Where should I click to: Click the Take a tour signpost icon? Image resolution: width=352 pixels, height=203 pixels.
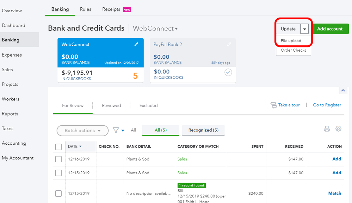(273, 105)
